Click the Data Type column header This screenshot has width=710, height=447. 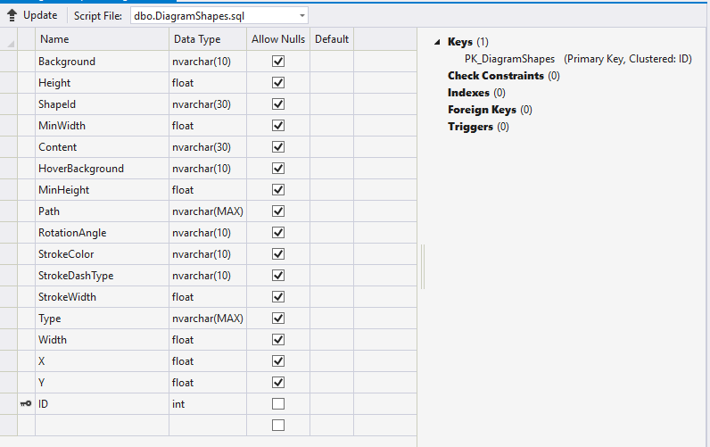[207, 39]
